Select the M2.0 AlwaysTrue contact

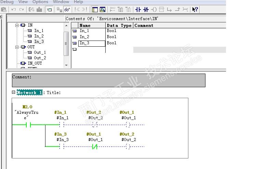click(x=28, y=125)
